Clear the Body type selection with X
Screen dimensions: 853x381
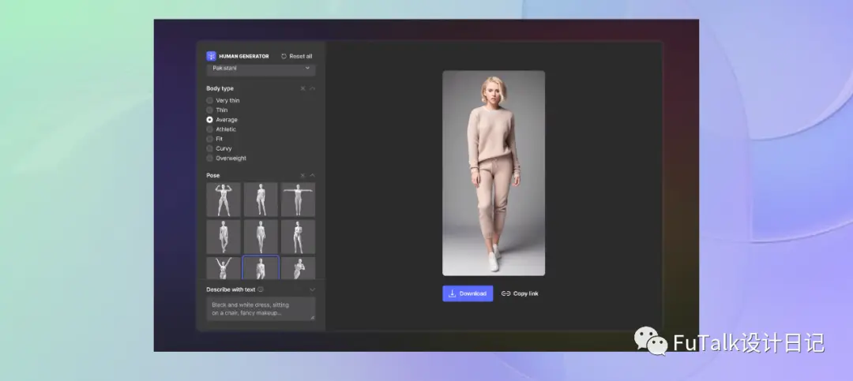(303, 88)
